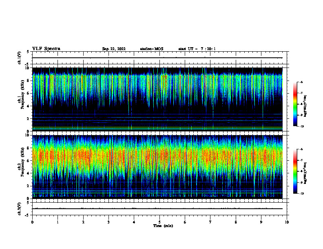
Task: Click the "4" tick on the Time axis
Action: coord(134,222)
